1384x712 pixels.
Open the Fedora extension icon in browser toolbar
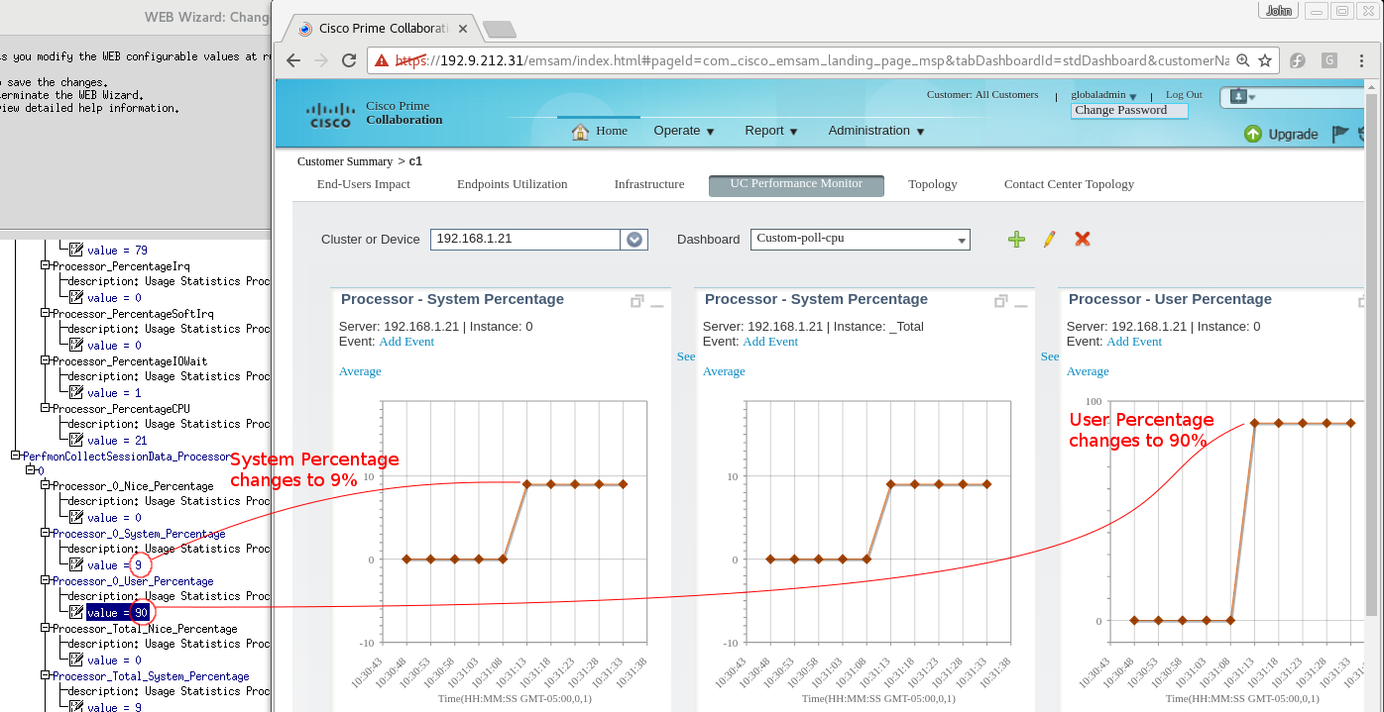tap(1297, 60)
